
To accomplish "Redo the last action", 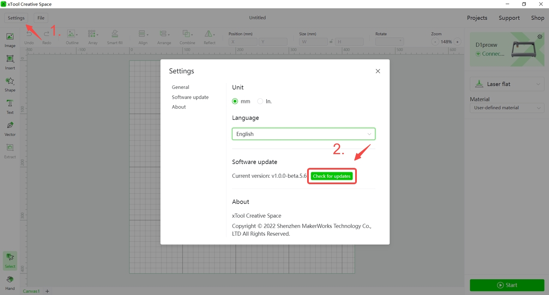I will (47, 37).
